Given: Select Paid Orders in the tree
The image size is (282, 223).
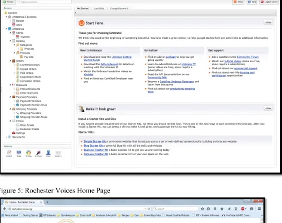Looking at the screenshot, I should (x=27, y=73).
